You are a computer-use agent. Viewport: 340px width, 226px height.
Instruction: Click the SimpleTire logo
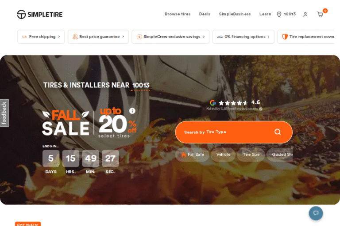[39, 15]
